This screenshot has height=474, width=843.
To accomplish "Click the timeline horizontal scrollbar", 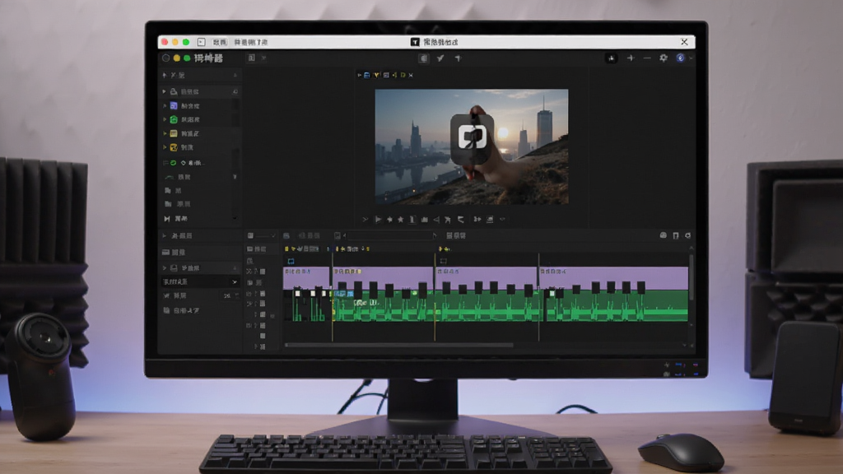I will (399, 345).
